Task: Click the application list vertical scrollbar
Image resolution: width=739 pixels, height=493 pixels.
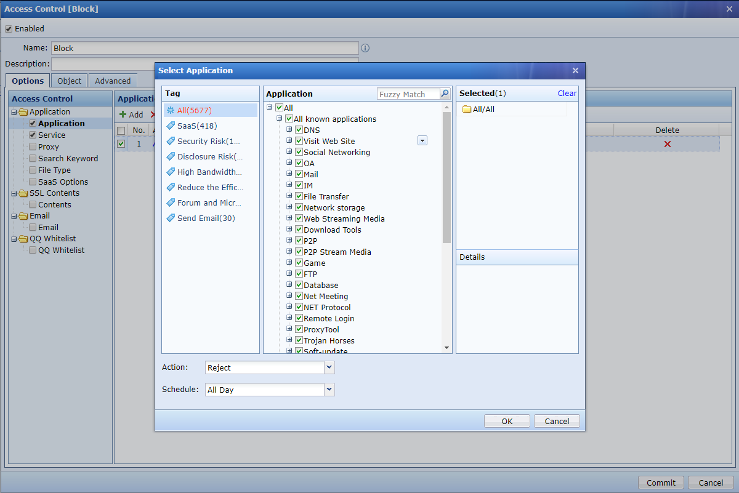Action: (446, 178)
